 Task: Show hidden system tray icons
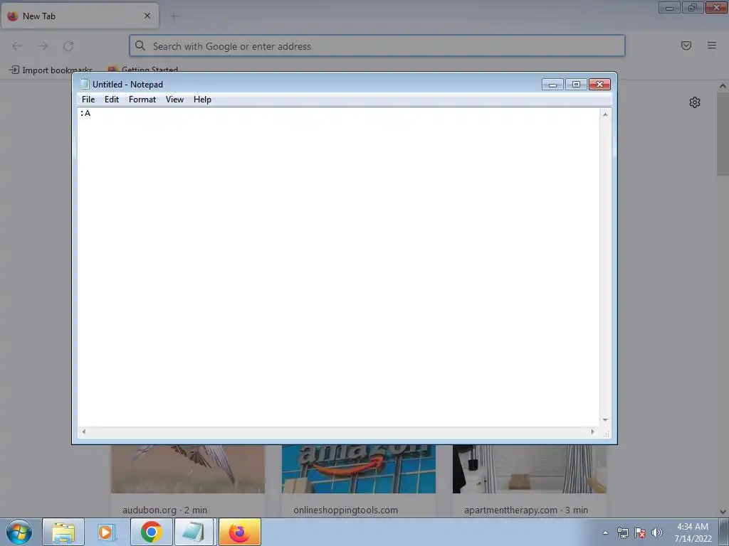coord(605,532)
